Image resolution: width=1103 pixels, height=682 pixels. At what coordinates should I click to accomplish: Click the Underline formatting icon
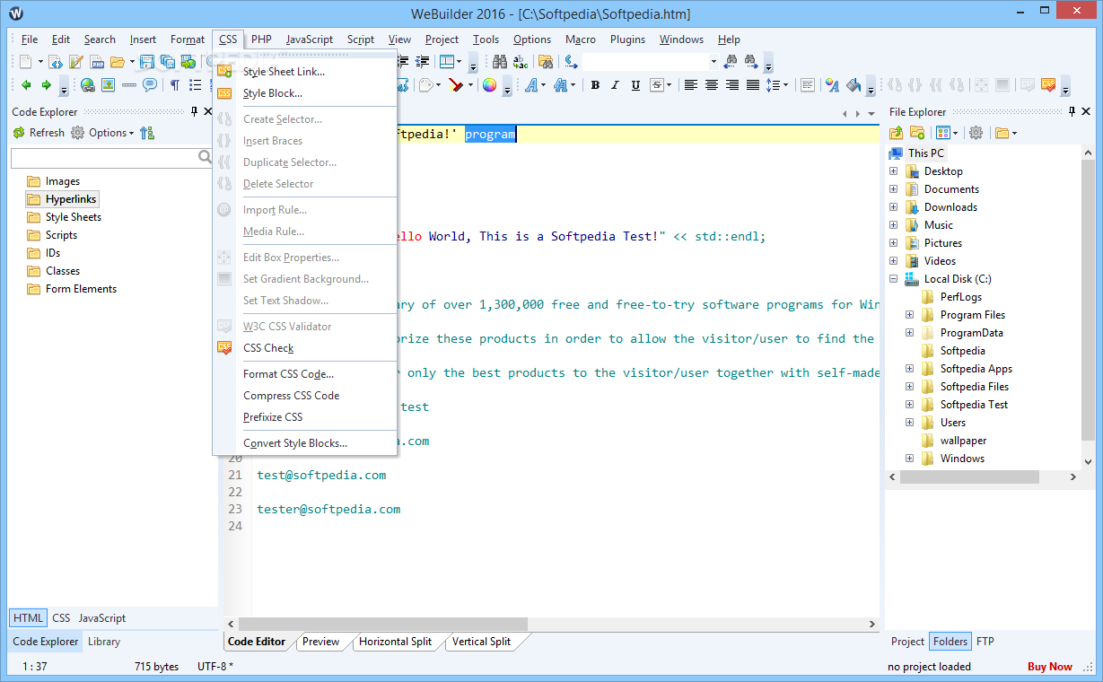(635, 85)
